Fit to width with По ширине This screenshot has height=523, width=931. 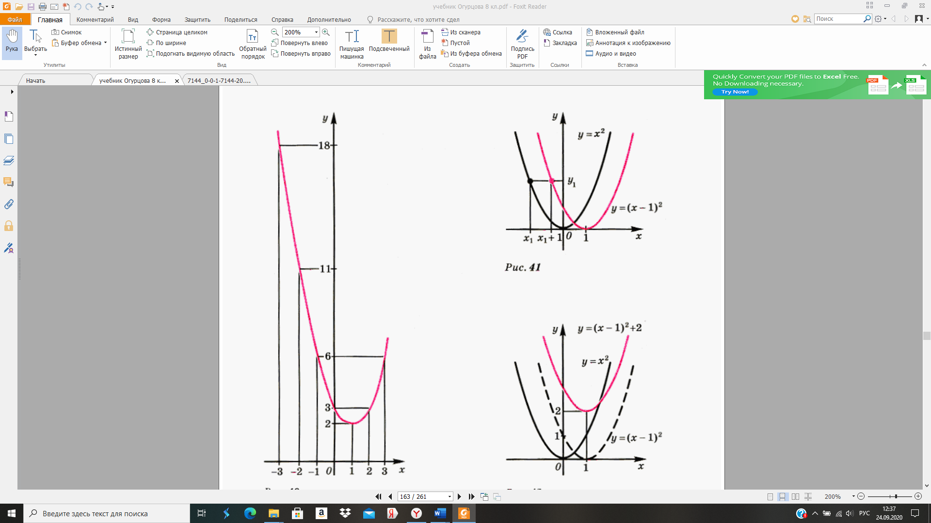point(167,43)
